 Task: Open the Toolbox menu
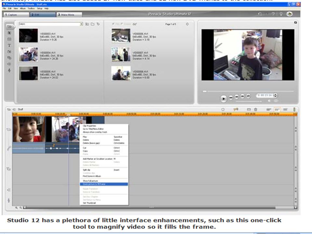tap(31, 8)
